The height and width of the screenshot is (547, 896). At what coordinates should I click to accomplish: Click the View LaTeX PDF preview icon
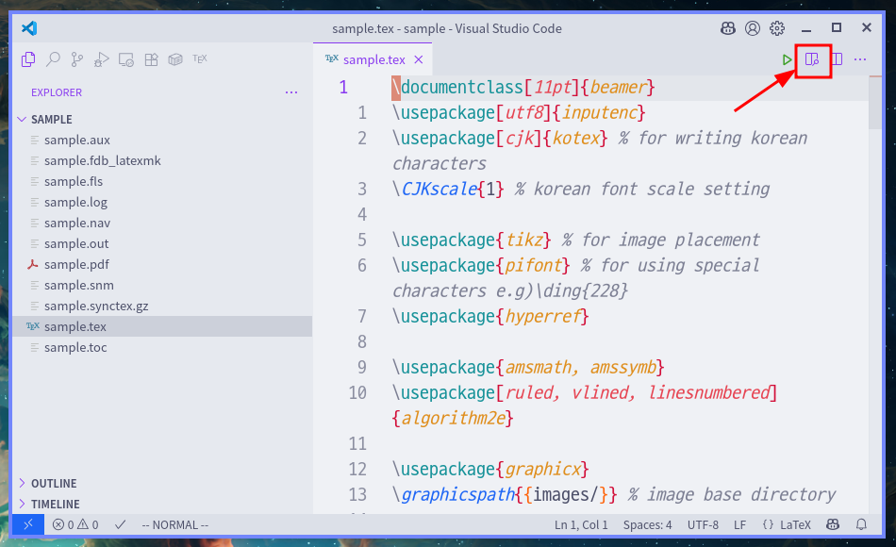[812, 59]
